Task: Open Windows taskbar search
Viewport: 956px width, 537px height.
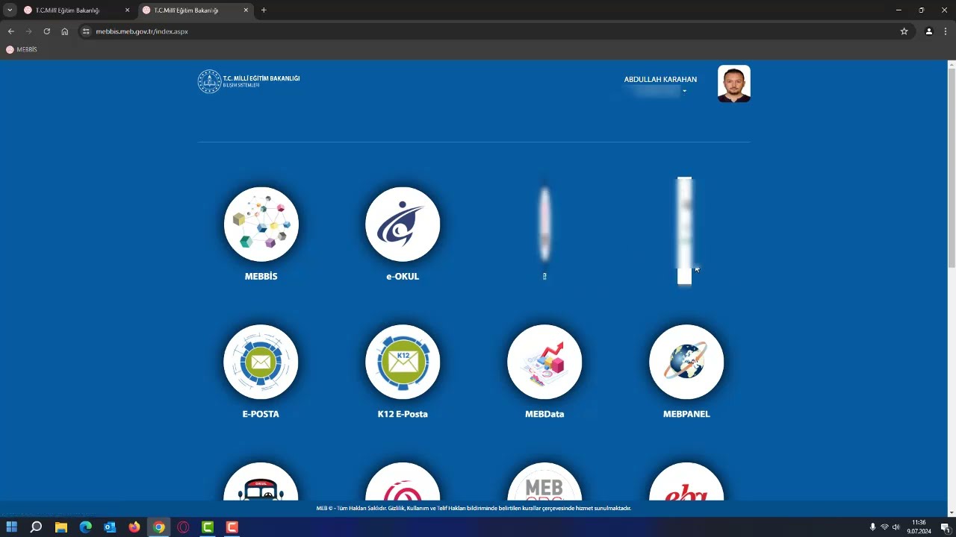Action: pos(36,527)
